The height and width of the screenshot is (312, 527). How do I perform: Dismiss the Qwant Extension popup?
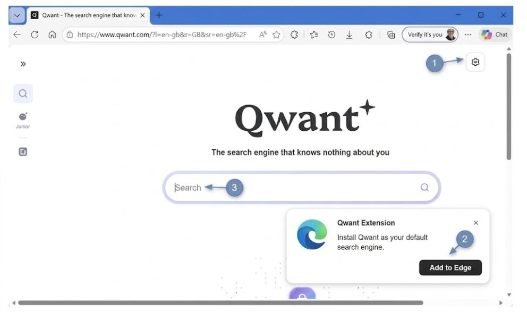click(x=475, y=223)
